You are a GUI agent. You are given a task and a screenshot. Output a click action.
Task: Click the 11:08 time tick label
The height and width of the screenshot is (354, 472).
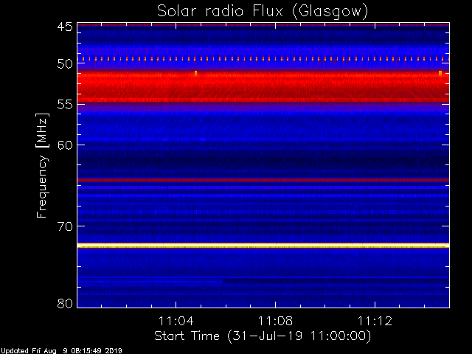click(275, 321)
